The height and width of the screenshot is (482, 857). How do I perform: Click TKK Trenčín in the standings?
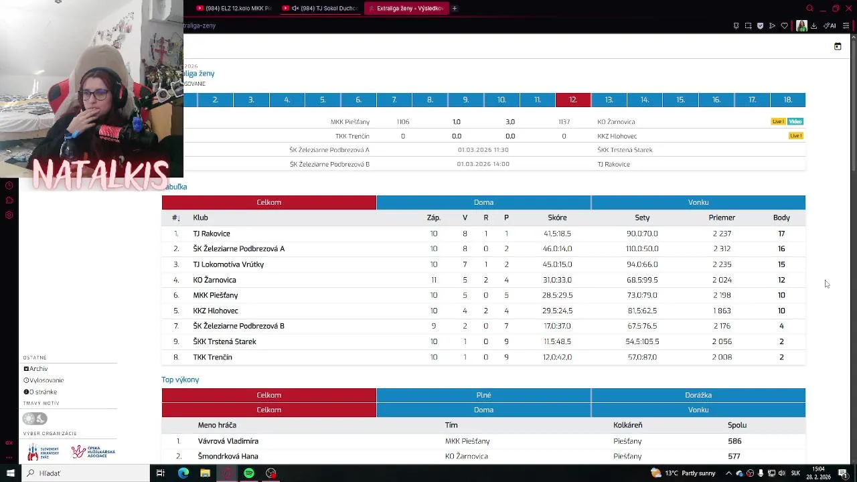pyautogui.click(x=212, y=357)
